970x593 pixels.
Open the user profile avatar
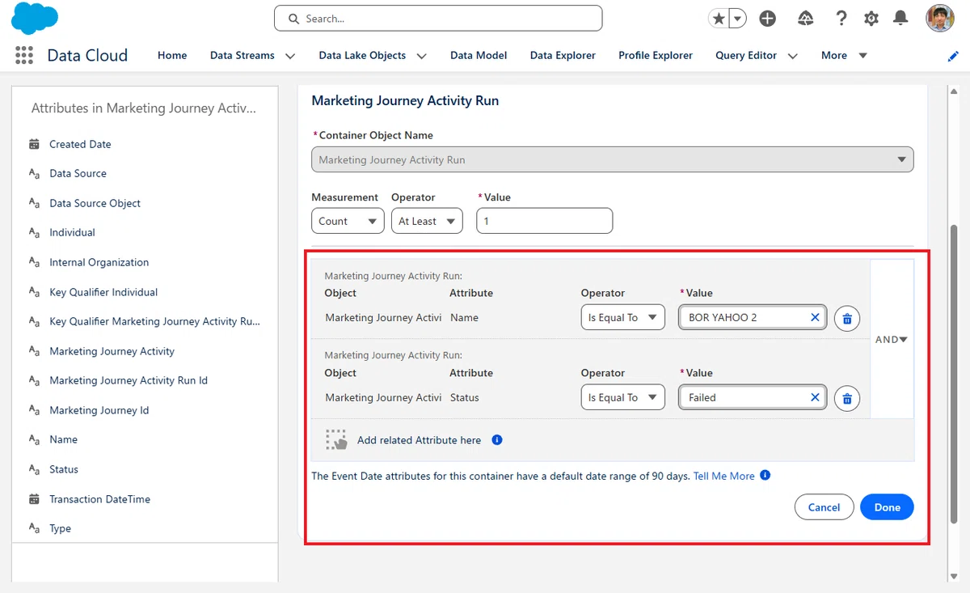click(940, 19)
